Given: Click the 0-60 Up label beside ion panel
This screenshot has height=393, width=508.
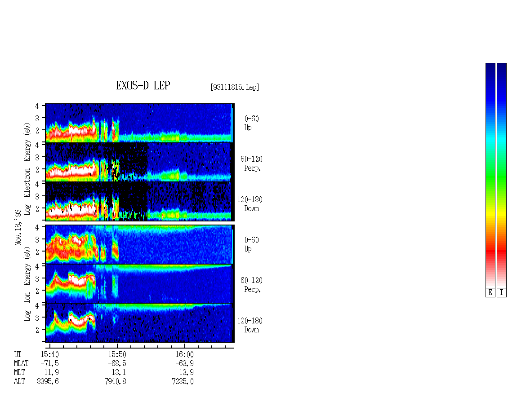Looking at the screenshot, I should 251,245.
